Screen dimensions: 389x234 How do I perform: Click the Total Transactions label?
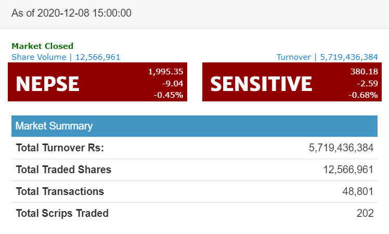coord(60,191)
